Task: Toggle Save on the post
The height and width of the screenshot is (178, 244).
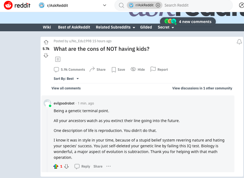Action: click(118, 69)
